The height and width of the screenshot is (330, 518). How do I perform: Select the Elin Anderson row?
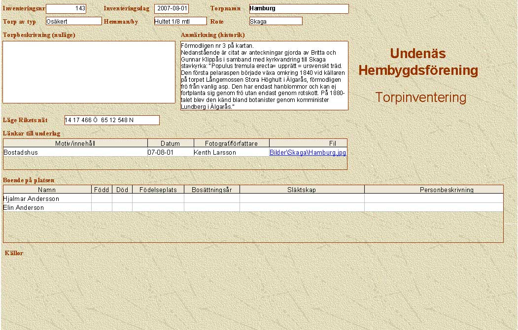click(x=47, y=207)
